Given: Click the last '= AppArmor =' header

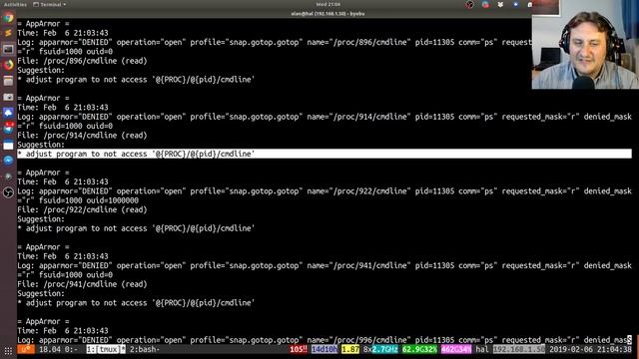Looking at the screenshot, I should pyautogui.click(x=43, y=321).
